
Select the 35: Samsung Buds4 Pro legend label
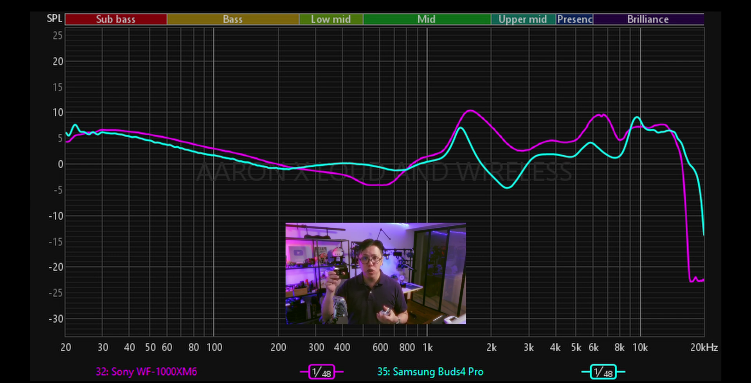[x=430, y=372]
